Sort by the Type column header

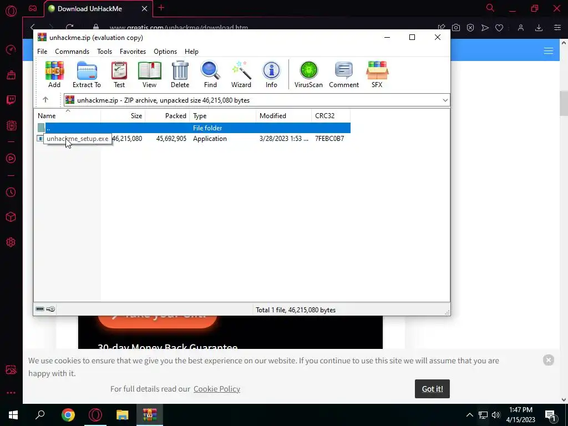[223, 116]
